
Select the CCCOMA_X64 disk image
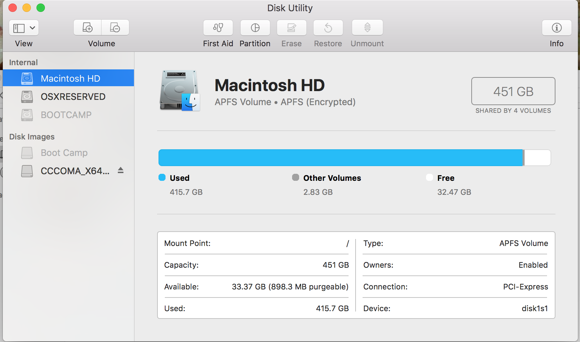pyautogui.click(x=68, y=171)
